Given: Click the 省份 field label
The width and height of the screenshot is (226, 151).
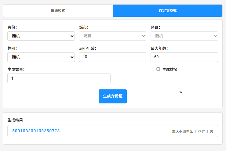Looking at the screenshot, I should [12, 27].
